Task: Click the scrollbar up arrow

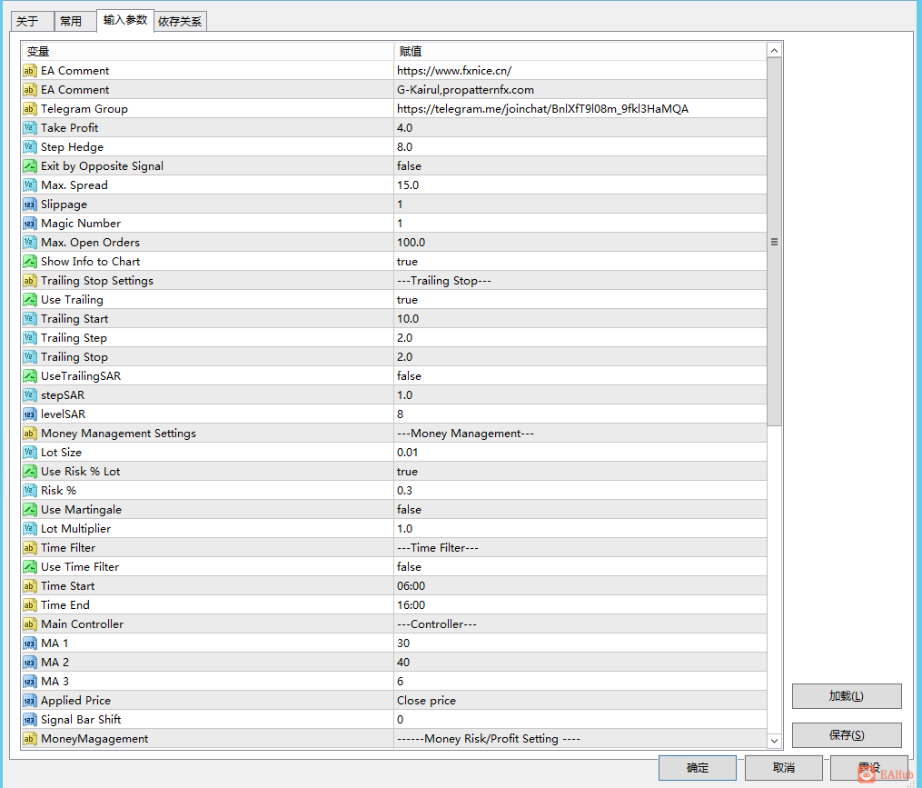Action: 775,51
